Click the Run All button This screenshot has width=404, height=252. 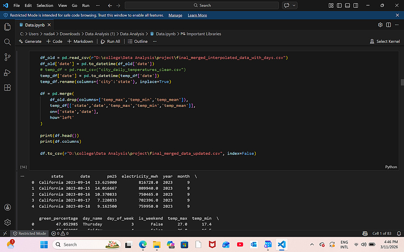pyautogui.click(x=110, y=42)
